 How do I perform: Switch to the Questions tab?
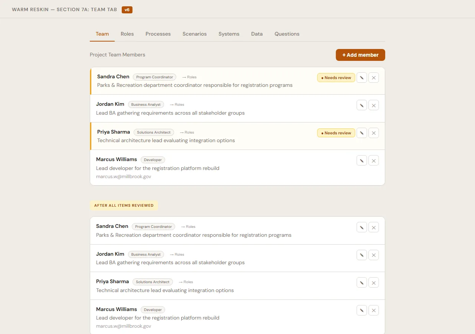287,34
